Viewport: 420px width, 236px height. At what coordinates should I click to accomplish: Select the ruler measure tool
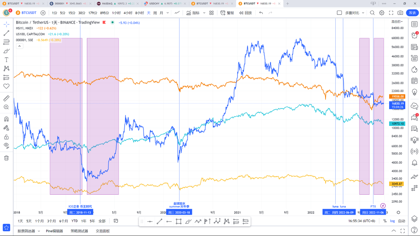coord(6,98)
